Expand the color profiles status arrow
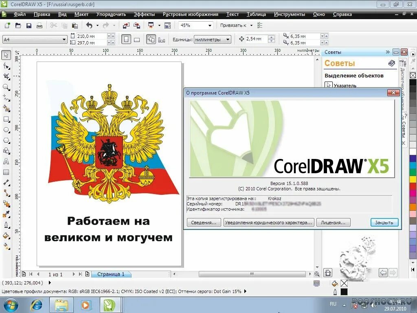 [x=245, y=291]
